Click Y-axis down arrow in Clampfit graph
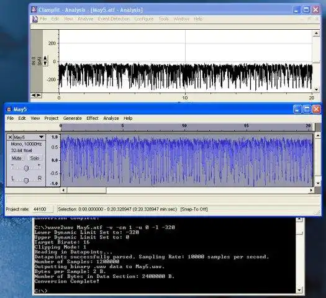The height and width of the screenshot is (298, 326). click(45, 63)
